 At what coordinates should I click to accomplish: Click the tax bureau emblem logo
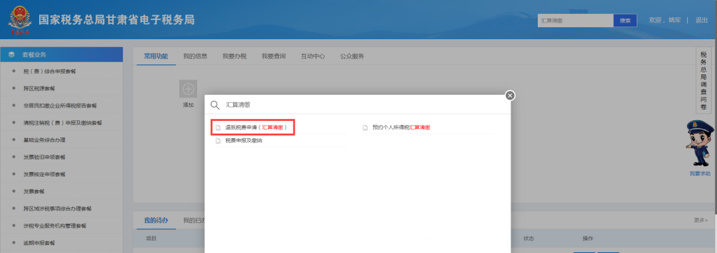[19, 21]
